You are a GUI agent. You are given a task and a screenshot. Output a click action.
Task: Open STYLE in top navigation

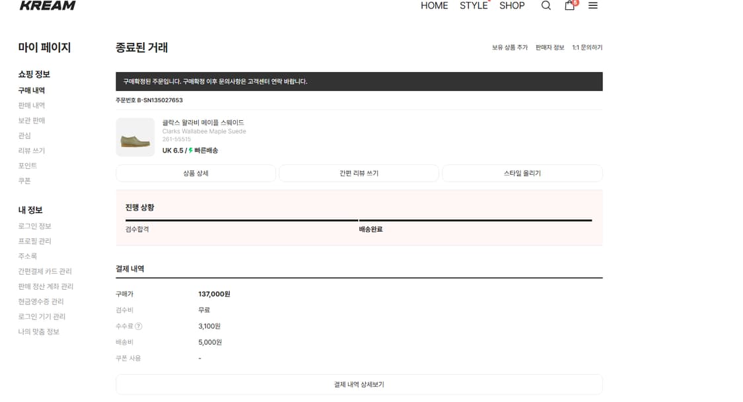pyautogui.click(x=474, y=6)
